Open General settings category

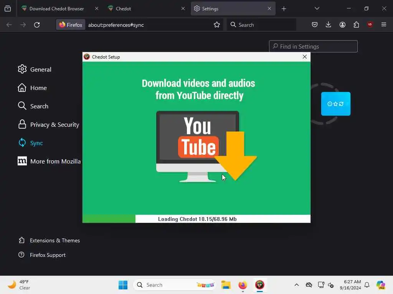[x=35, y=69]
